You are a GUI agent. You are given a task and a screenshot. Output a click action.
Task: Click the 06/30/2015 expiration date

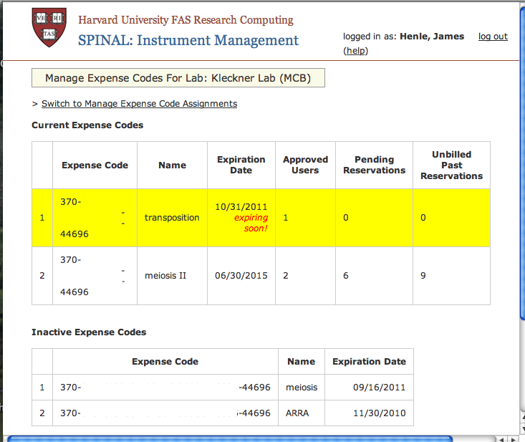(241, 276)
